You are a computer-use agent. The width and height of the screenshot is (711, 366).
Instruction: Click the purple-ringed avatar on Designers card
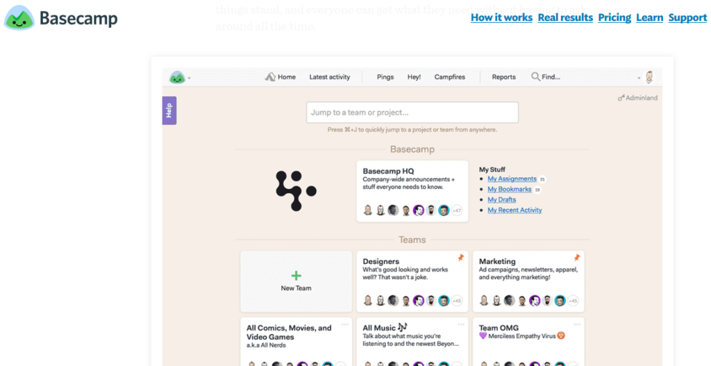[x=419, y=301]
